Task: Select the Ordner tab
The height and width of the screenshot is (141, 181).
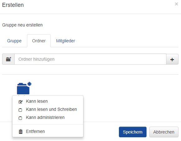Action: (39, 41)
